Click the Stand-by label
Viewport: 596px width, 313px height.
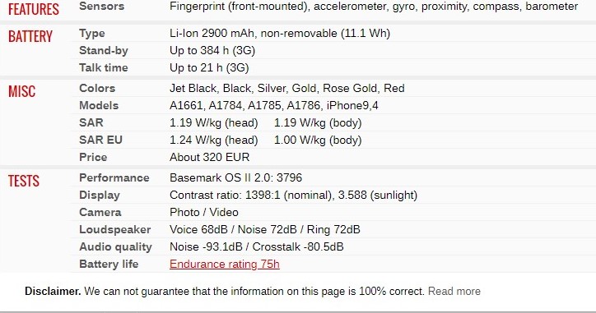[104, 50]
